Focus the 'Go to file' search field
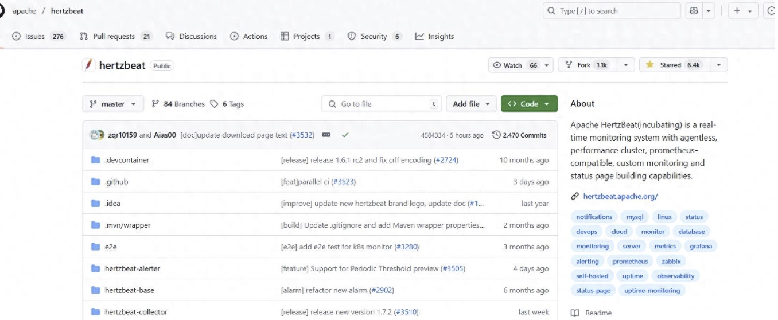Screen dimensions: 778x320 click(x=382, y=104)
